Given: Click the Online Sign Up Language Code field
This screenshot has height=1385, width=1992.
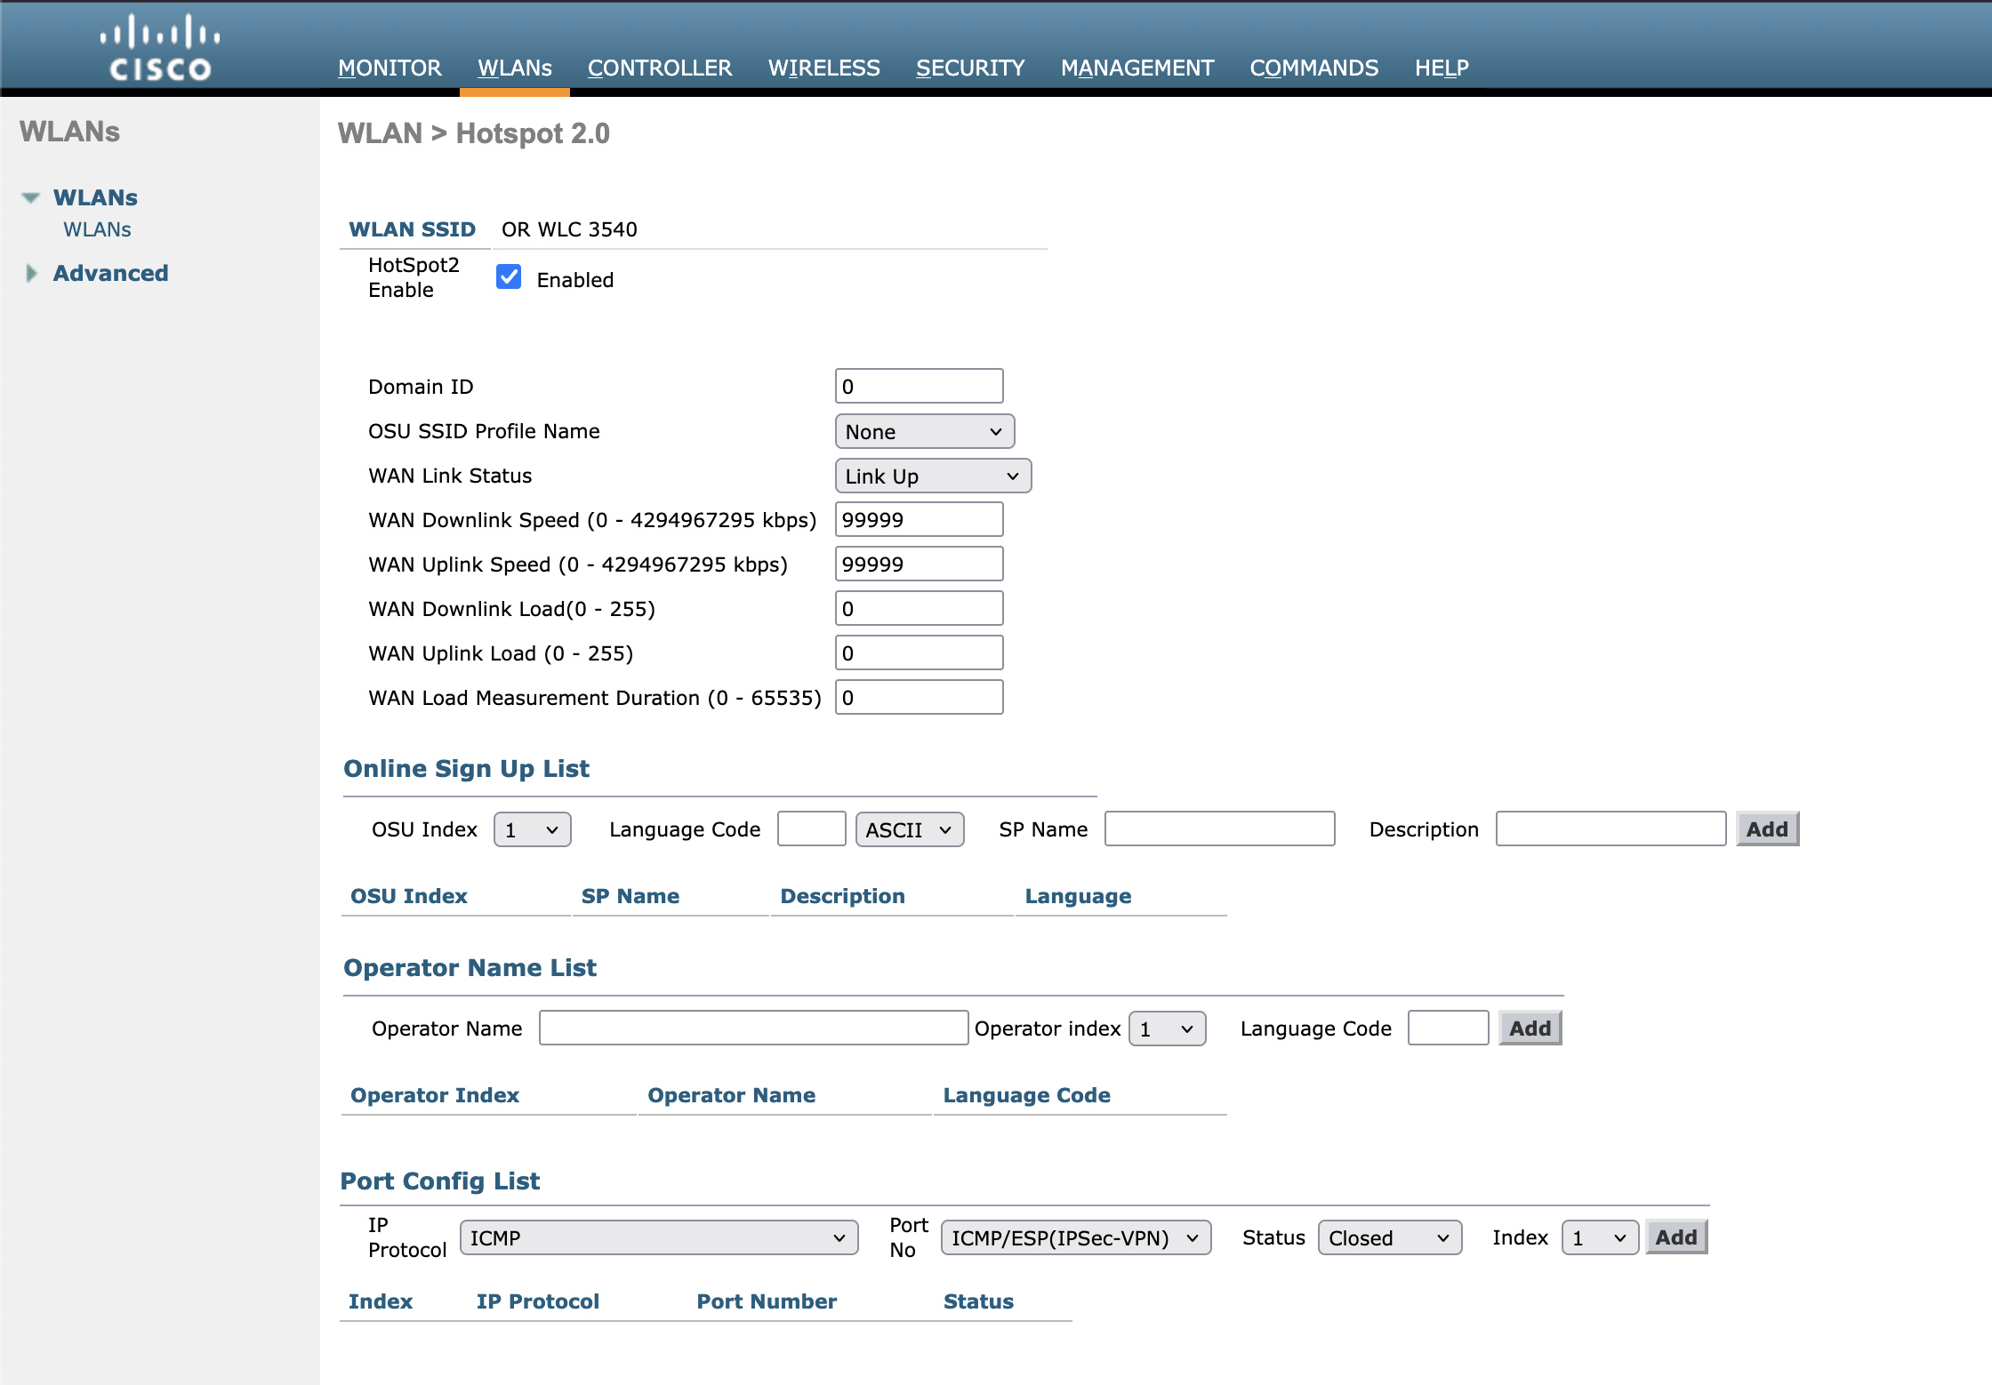Looking at the screenshot, I should click(812, 829).
